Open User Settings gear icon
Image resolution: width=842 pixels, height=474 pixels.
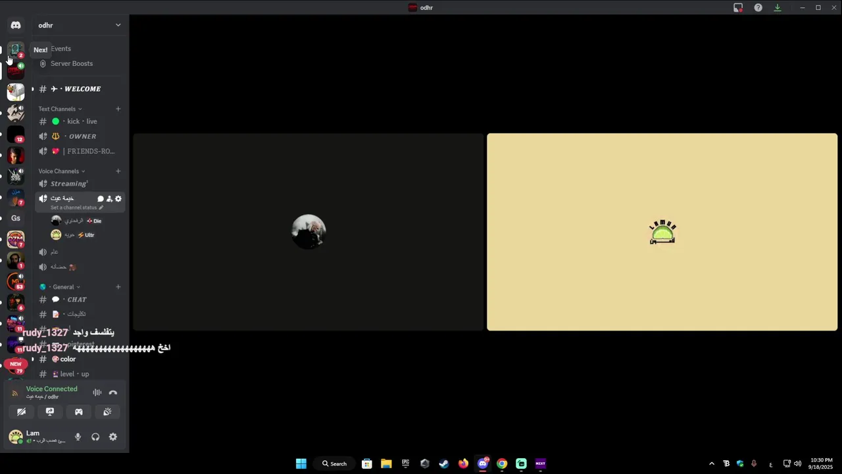(x=113, y=436)
